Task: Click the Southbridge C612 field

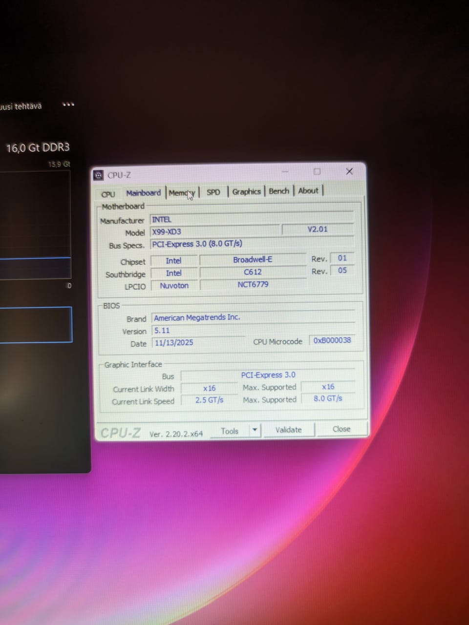Action: click(x=253, y=272)
